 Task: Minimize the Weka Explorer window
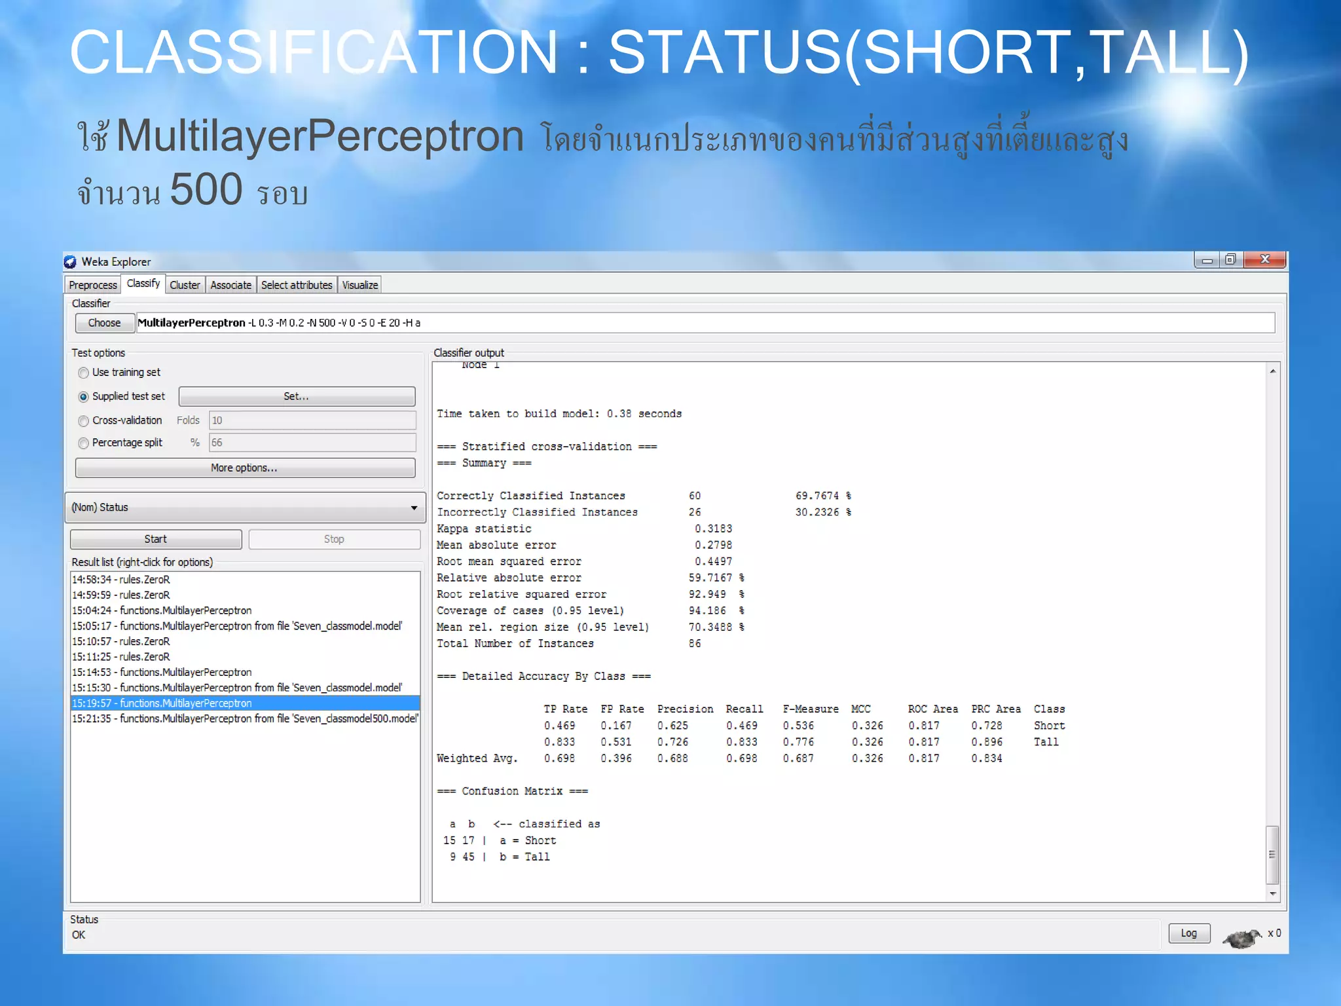click(x=1207, y=260)
